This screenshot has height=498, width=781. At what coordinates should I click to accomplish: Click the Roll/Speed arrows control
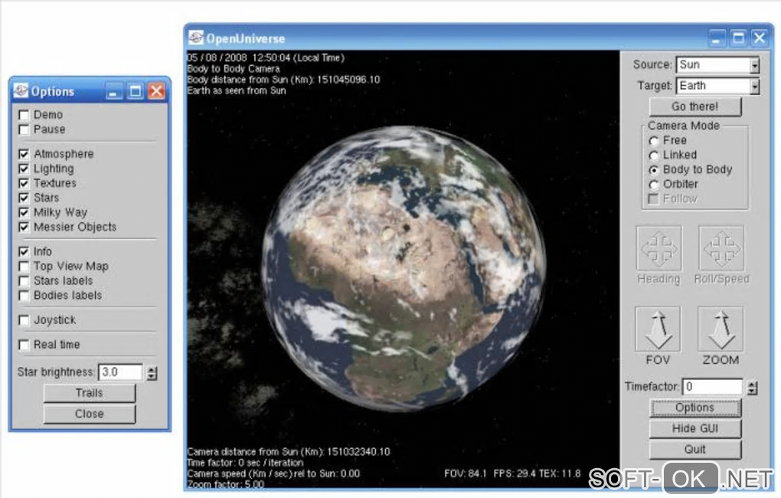click(x=721, y=247)
